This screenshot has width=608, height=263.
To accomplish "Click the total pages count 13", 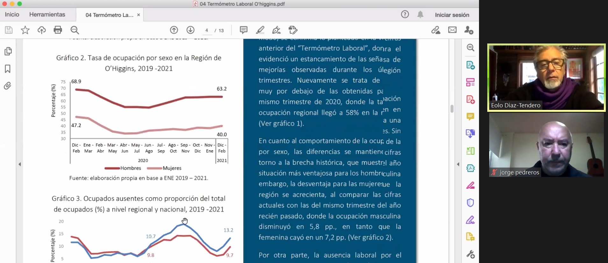I will (221, 30).
